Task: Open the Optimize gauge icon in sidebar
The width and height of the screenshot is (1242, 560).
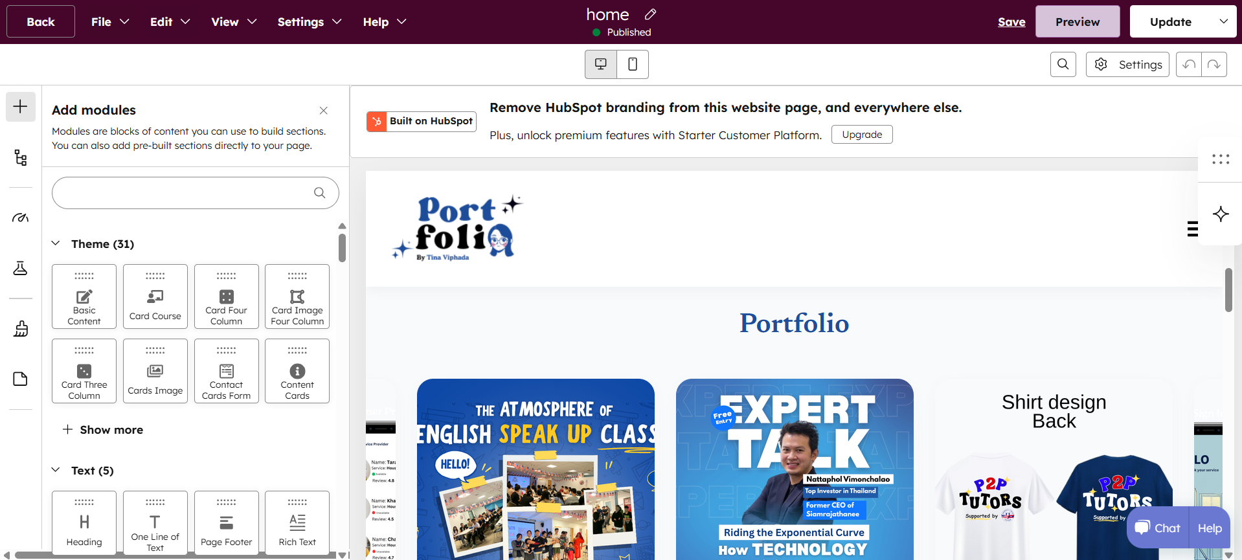Action: (21, 218)
